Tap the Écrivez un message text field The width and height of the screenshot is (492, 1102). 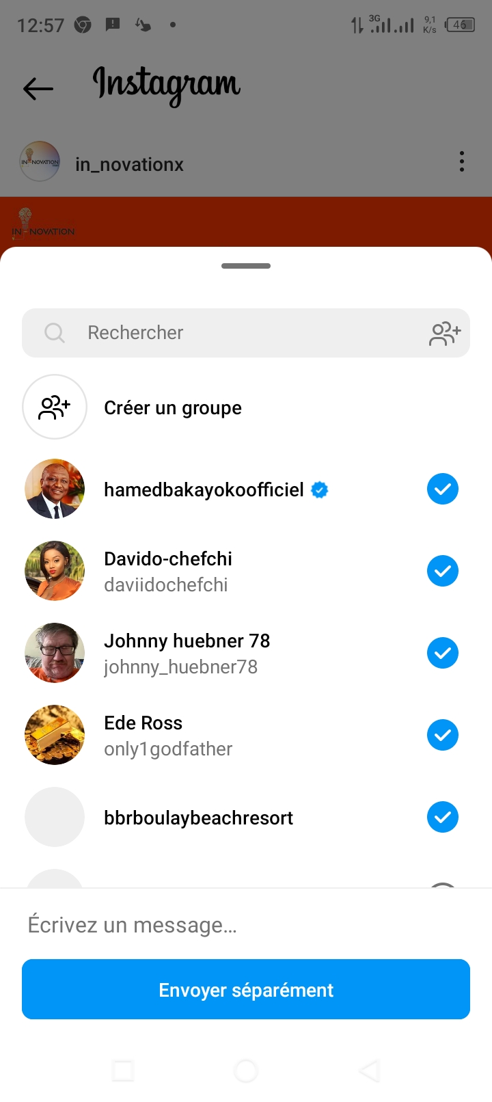[x=246, y=925]
